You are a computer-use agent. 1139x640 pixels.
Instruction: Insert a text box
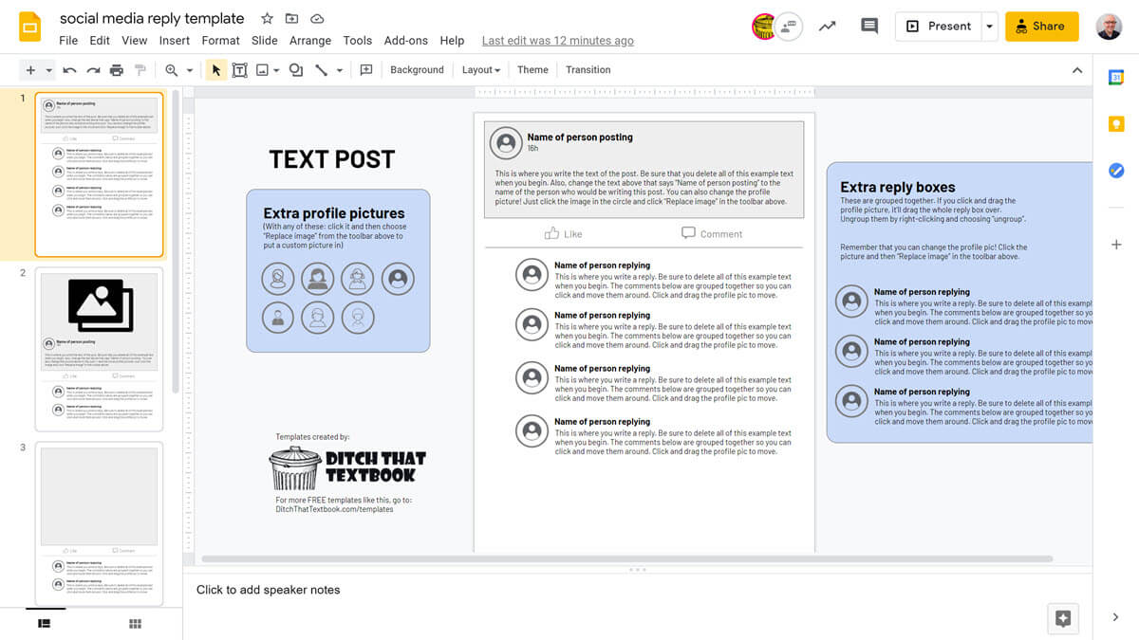tap(239, 70)
